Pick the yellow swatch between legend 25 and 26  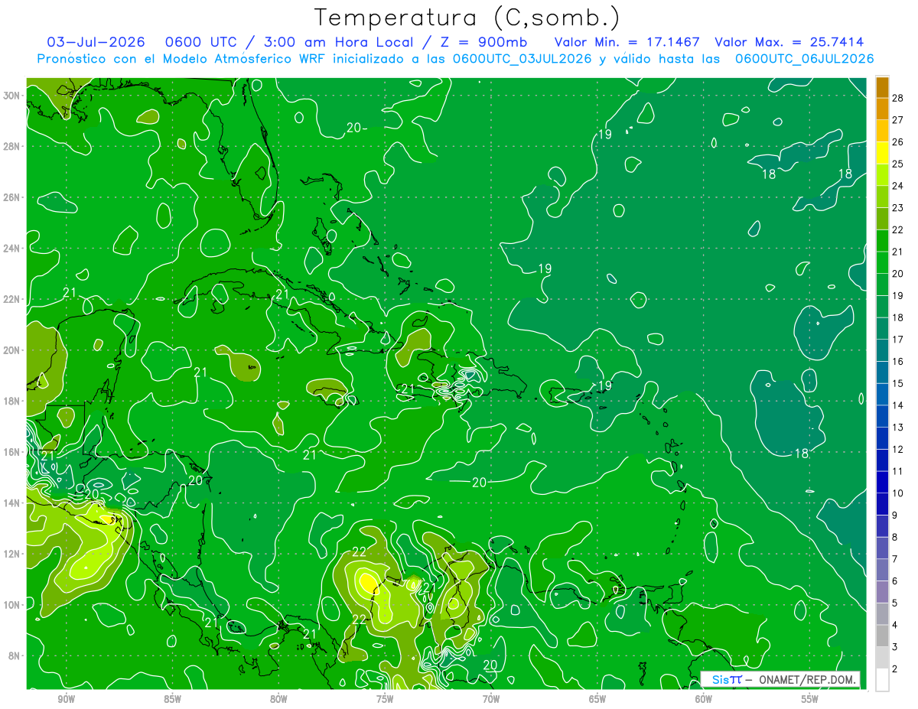click(882, 153)
